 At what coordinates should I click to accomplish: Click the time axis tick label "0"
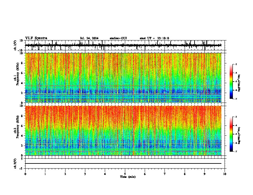[x=25, y=174]
